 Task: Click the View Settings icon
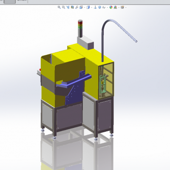pos(122,7)
